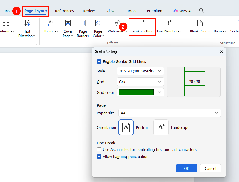Insert a Blank Page
This screenshot has width=239, height=182.
200,27
